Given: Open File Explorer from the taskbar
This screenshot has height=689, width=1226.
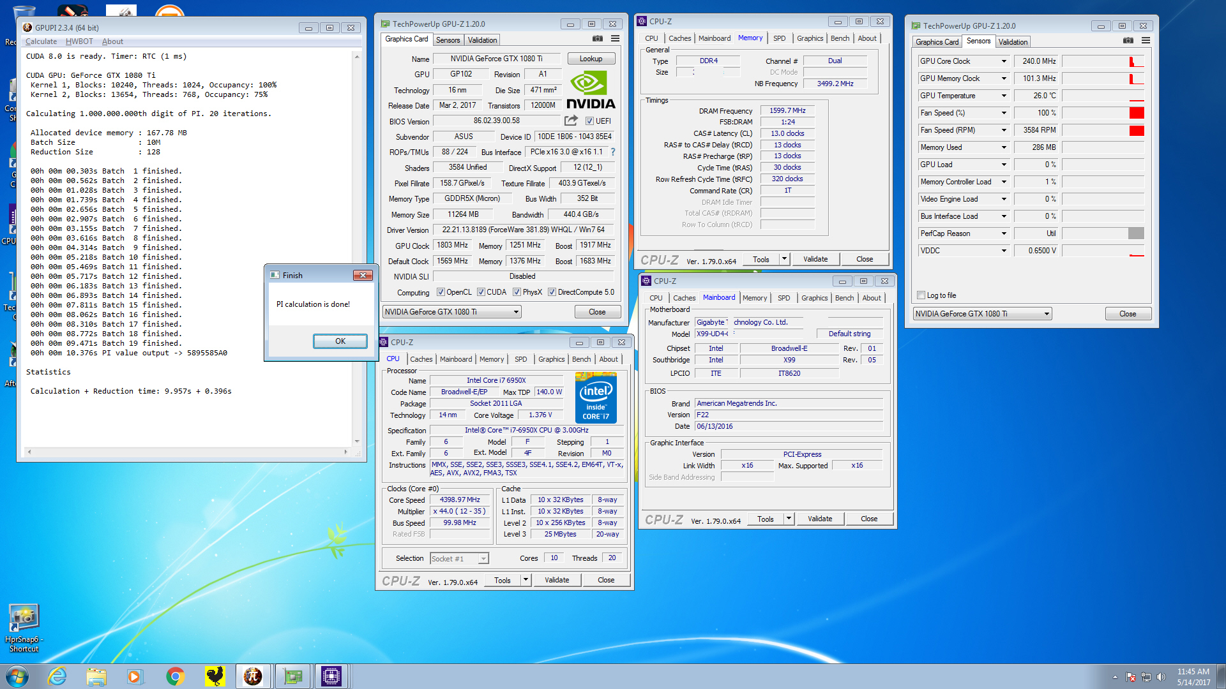Looking at the screenshot, I should pyautogui.click(x=96, y=676).
